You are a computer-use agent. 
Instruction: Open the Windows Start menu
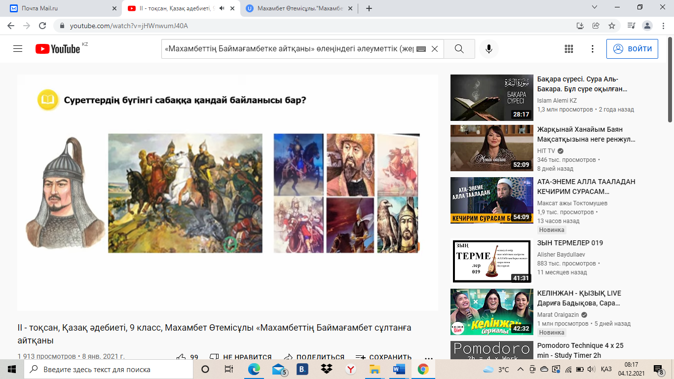point(12,369)
